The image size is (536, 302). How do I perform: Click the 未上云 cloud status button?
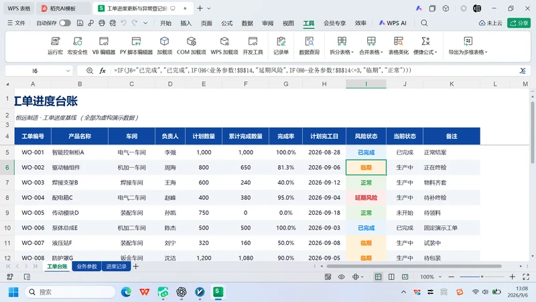tap(490, 23)
